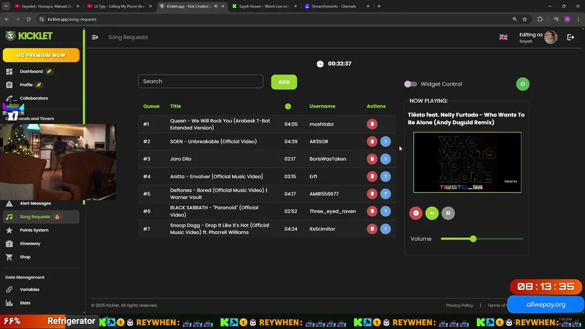Bookmark this page with star icon

point(525,19)
